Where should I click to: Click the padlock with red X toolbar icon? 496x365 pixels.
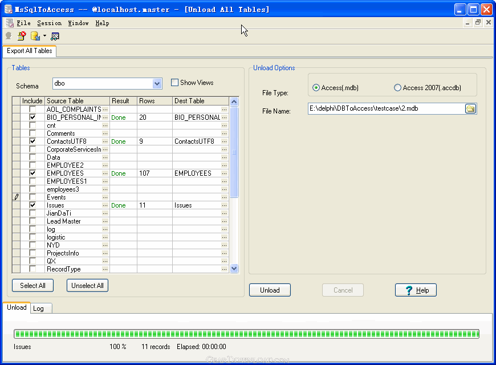point(22,36)
